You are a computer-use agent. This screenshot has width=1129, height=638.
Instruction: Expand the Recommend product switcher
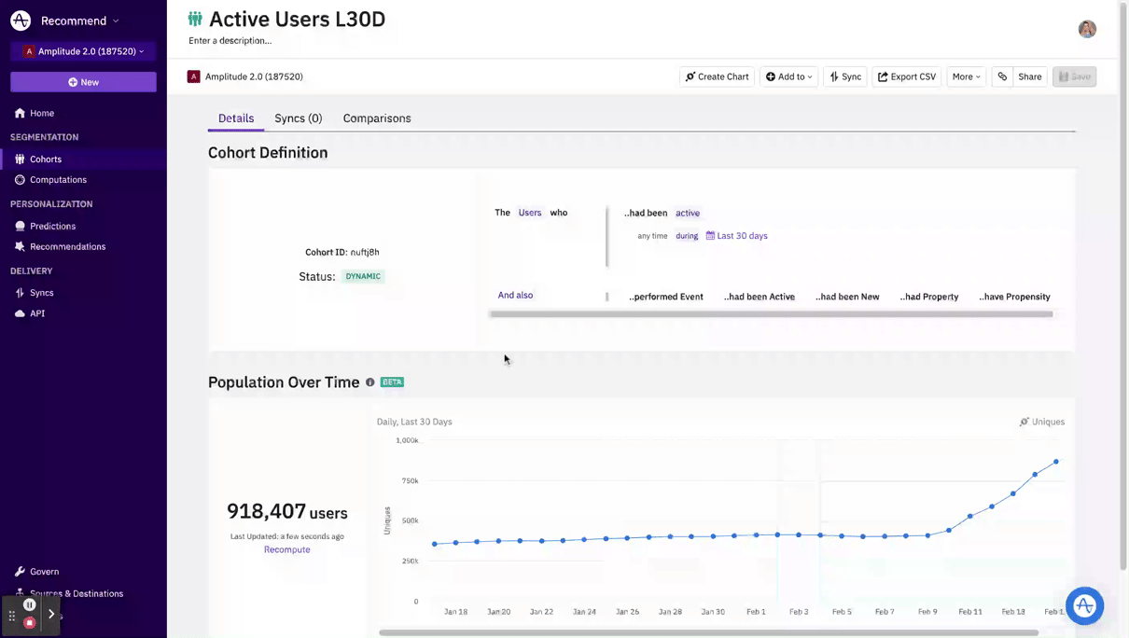pyautogui.click(x=79, y=21)
